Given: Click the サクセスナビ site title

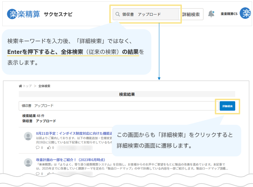Looking at the screenshot, I should [58, 14].
